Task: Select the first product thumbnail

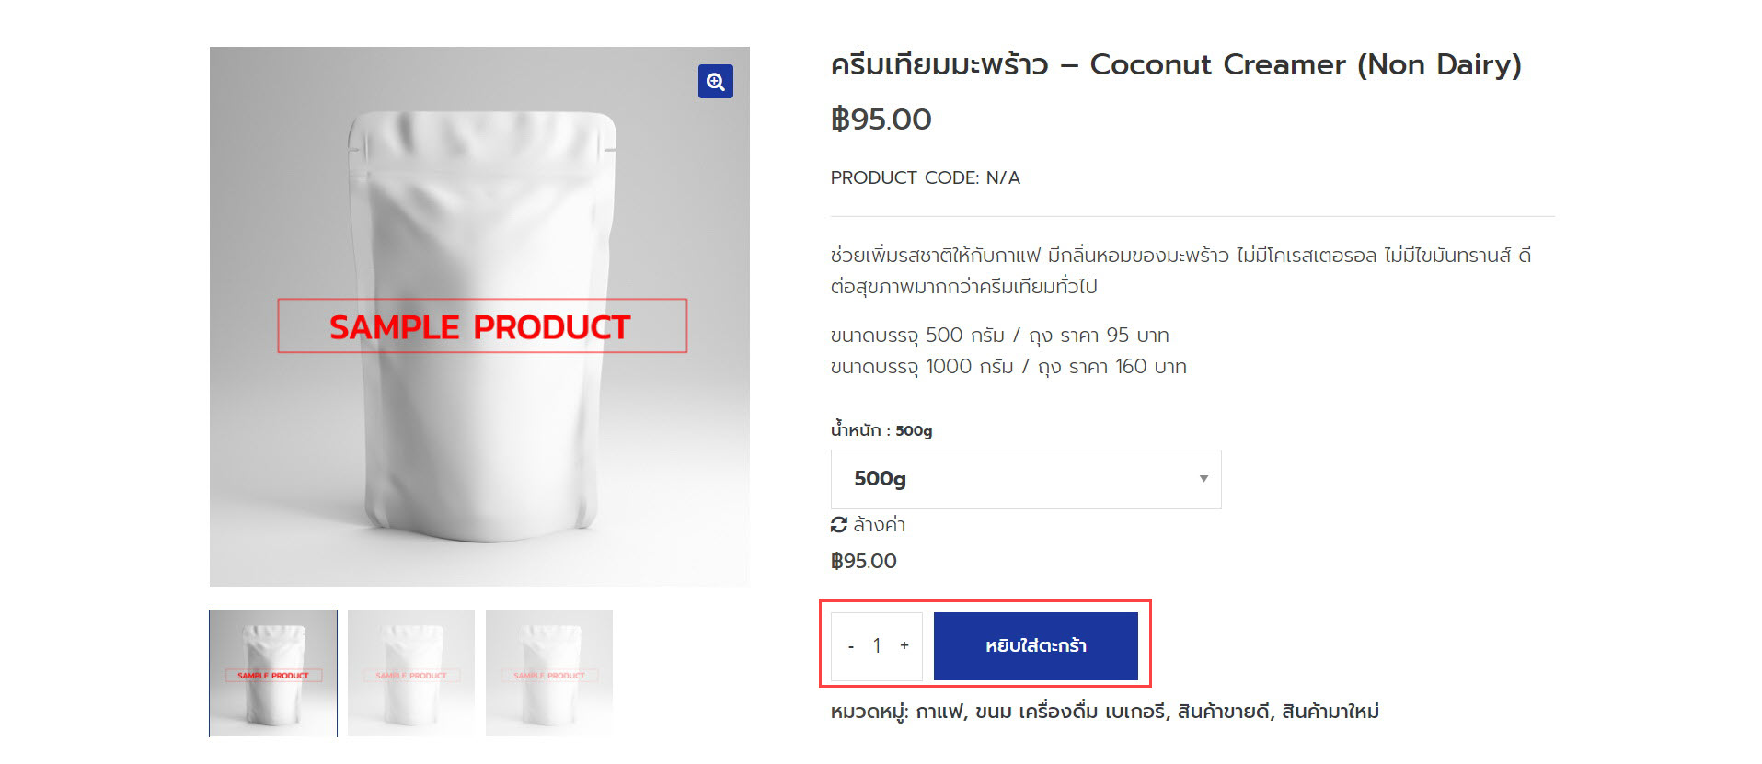Action: pyautogui.click(x=273, y=673)
